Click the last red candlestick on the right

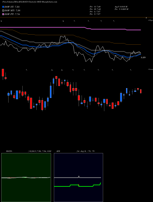141,91
